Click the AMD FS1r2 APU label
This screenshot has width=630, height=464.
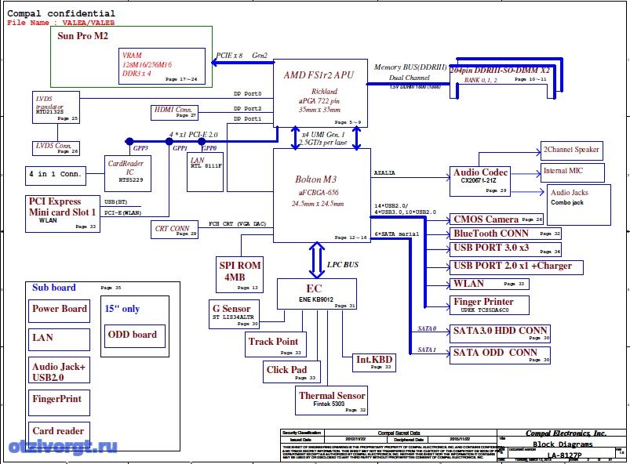coord(319,75)
